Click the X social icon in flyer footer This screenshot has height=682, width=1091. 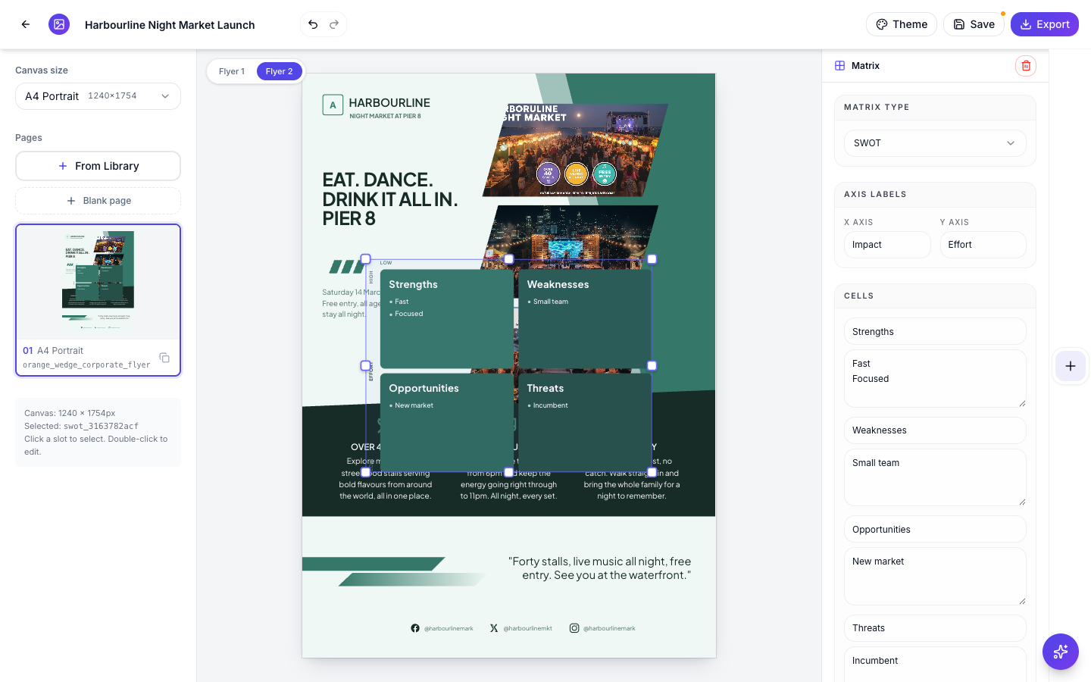(494, 628)
